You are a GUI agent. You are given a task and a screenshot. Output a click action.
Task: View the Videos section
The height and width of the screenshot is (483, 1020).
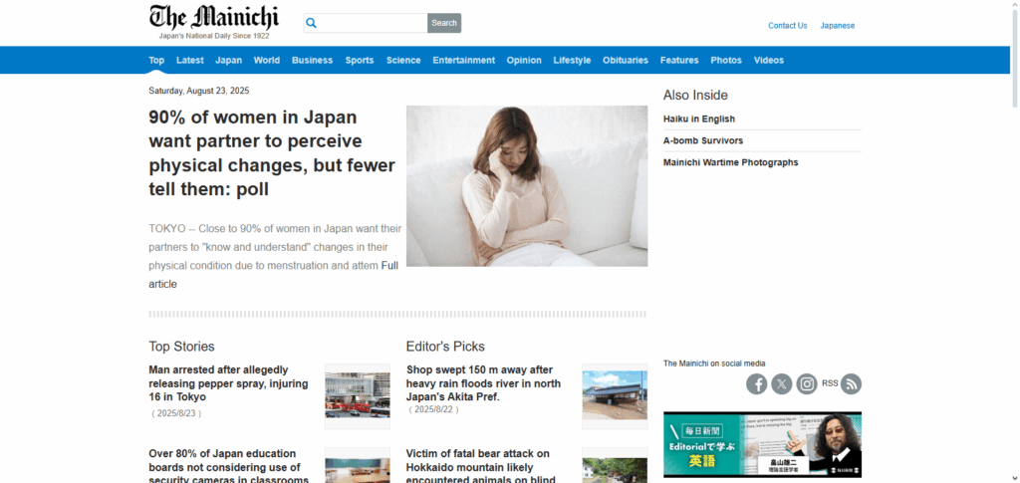[769, 60]
